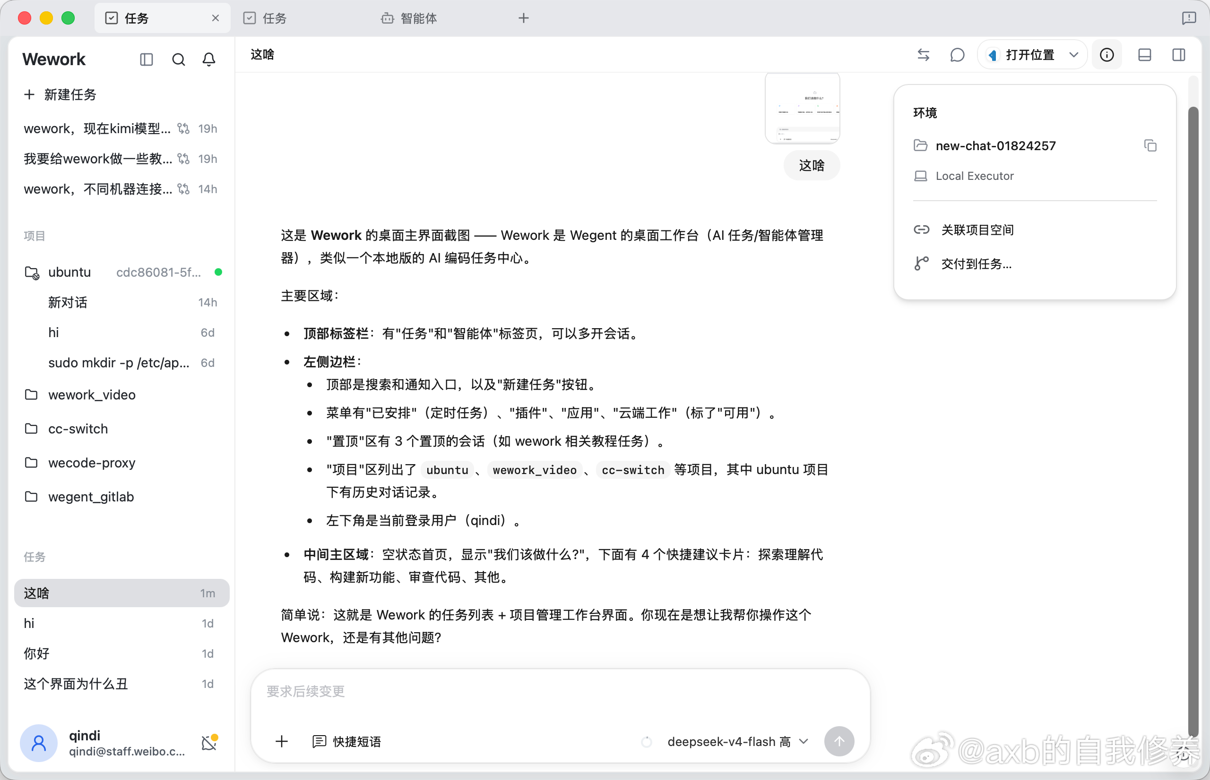
Task: Add a new tab with plus
Action: coord(524,18)
